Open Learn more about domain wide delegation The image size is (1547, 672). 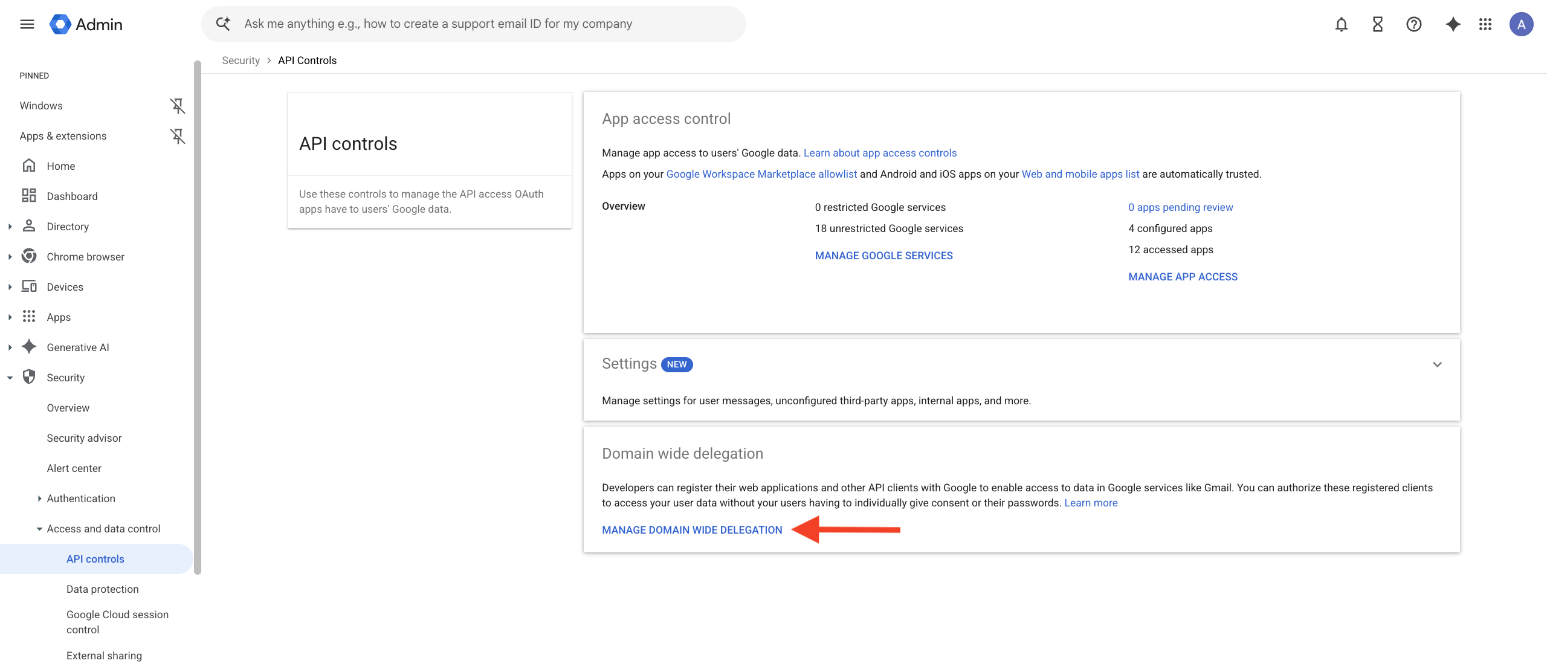coord(1091,503)
